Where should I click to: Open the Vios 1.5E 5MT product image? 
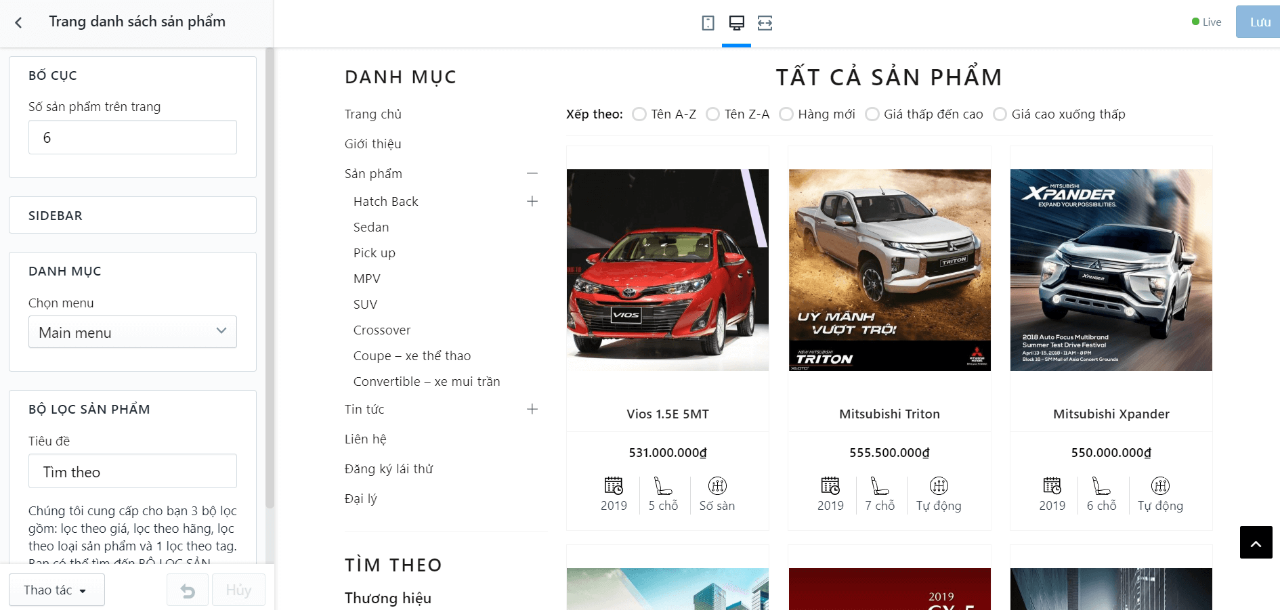coord(668,270)
